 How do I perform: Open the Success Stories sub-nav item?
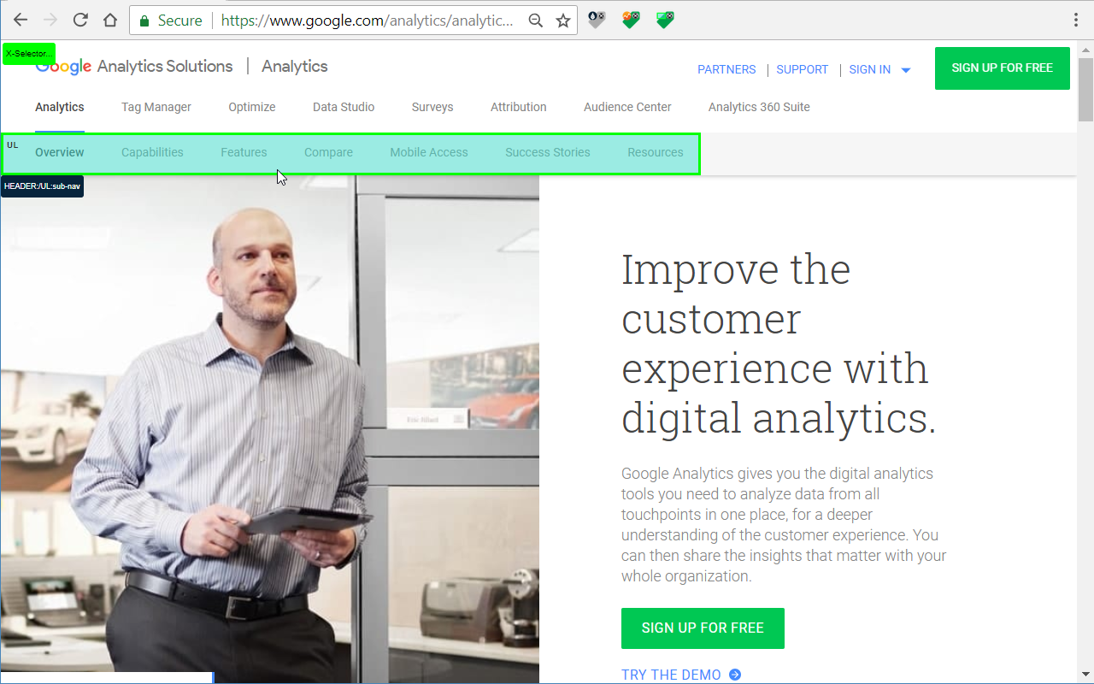pos(548,152)
